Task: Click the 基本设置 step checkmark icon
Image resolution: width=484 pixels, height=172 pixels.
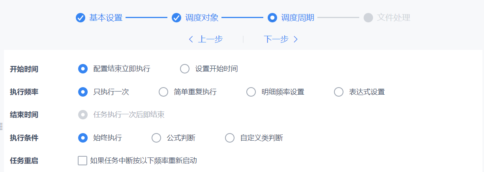Action: (81, 18)
